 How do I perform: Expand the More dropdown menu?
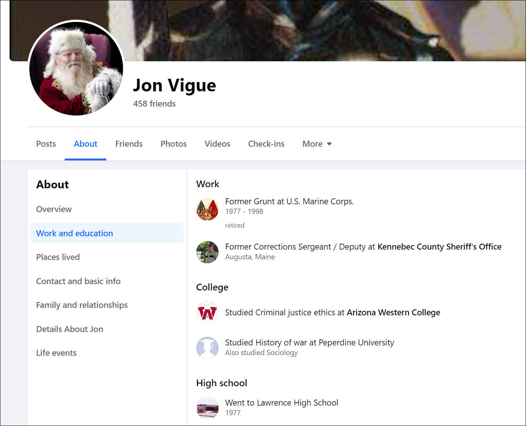317,144
